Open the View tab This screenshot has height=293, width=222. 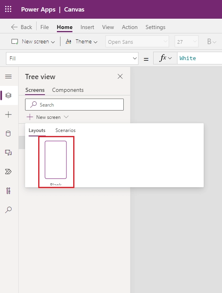(108, 27)
